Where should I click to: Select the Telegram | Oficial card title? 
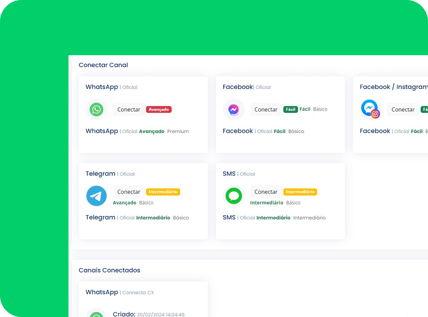coord(110,174)
